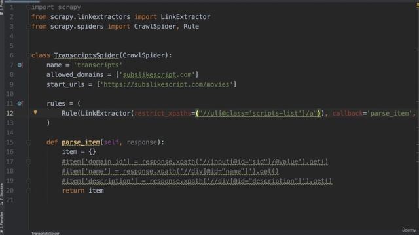Click the 'allowed_domains' variable name

click(x=75, y=74)
